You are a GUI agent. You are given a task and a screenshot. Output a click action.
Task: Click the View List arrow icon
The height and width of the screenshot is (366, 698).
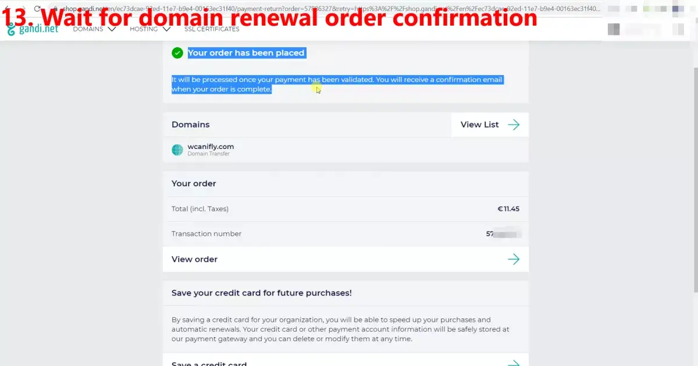click(x=514, y=125)
